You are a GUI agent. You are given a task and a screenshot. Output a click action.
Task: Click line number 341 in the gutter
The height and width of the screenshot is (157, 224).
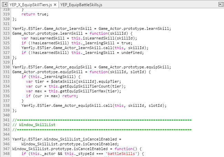click(x=6, y=120)
